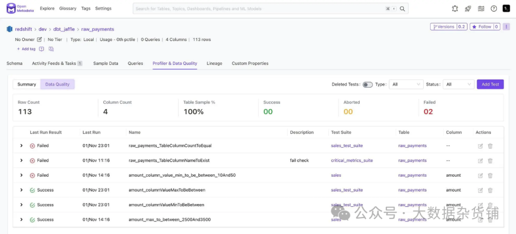Click the search magnifier icon
Image resolution: width=516 pixels, height=234 pixels.
[403, 9]
